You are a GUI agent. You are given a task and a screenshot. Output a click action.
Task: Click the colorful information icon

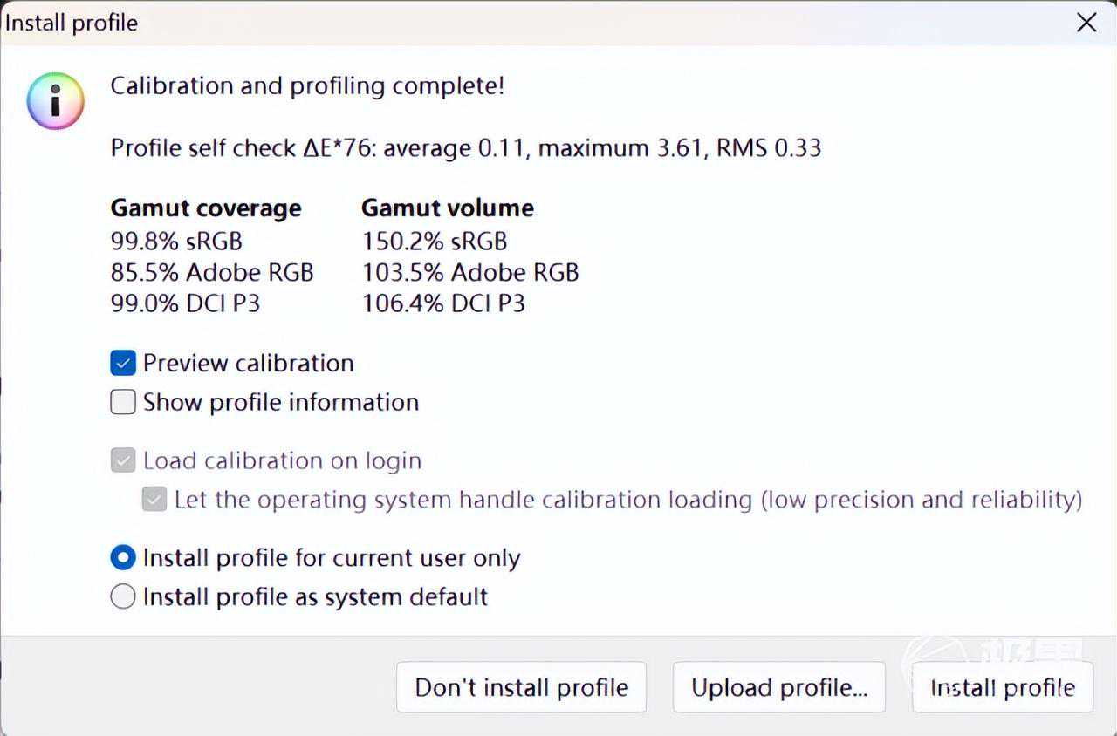tap(55, 101)
